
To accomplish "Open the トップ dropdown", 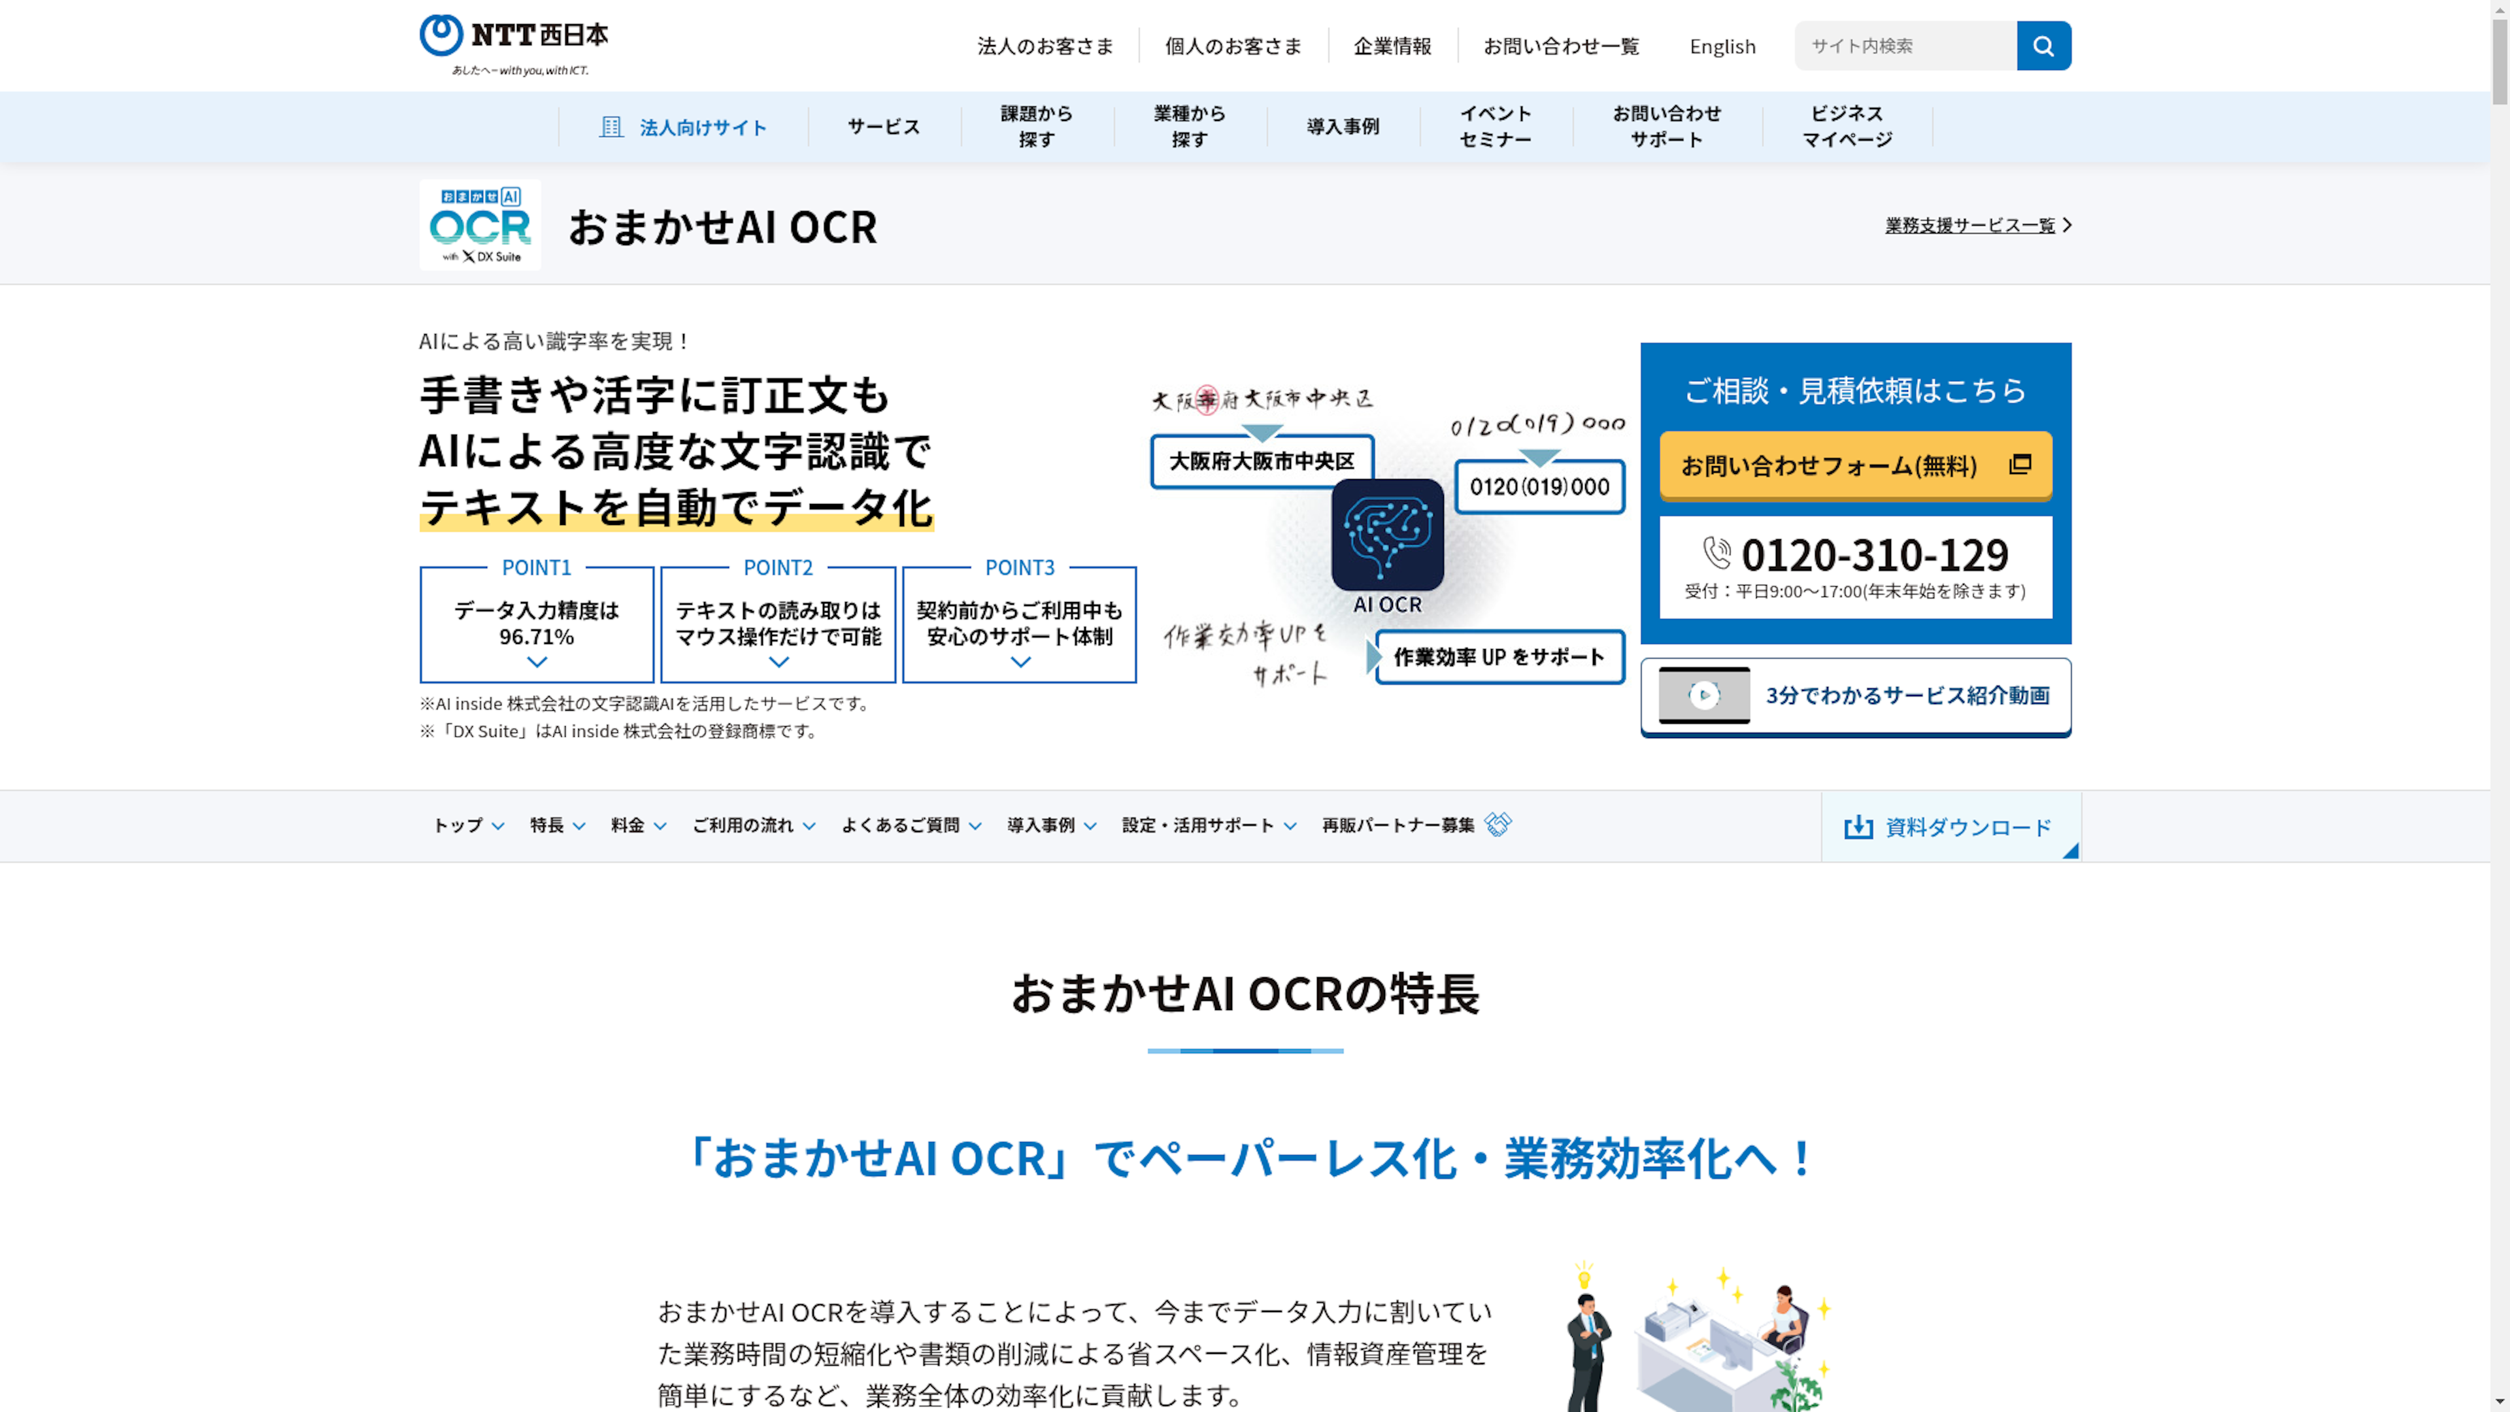I will (469, 826).
